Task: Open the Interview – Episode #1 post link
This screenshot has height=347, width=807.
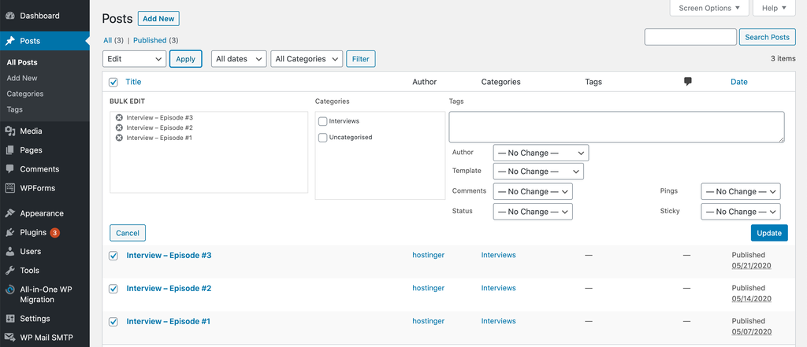Action: click(x=168, y=321)
